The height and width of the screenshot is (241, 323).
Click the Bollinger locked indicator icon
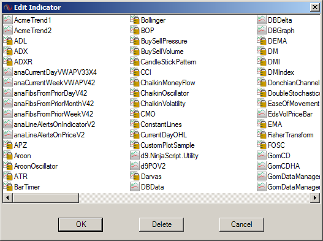click(135, 20)
